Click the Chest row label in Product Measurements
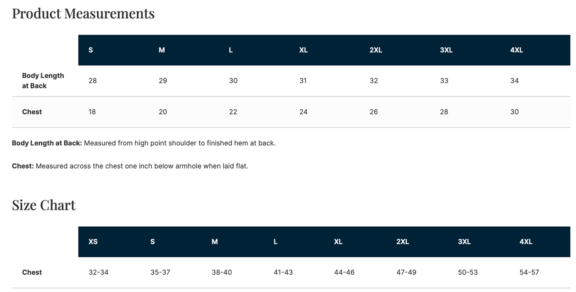This screenshot has height=292, width=576. click(32, 112)
